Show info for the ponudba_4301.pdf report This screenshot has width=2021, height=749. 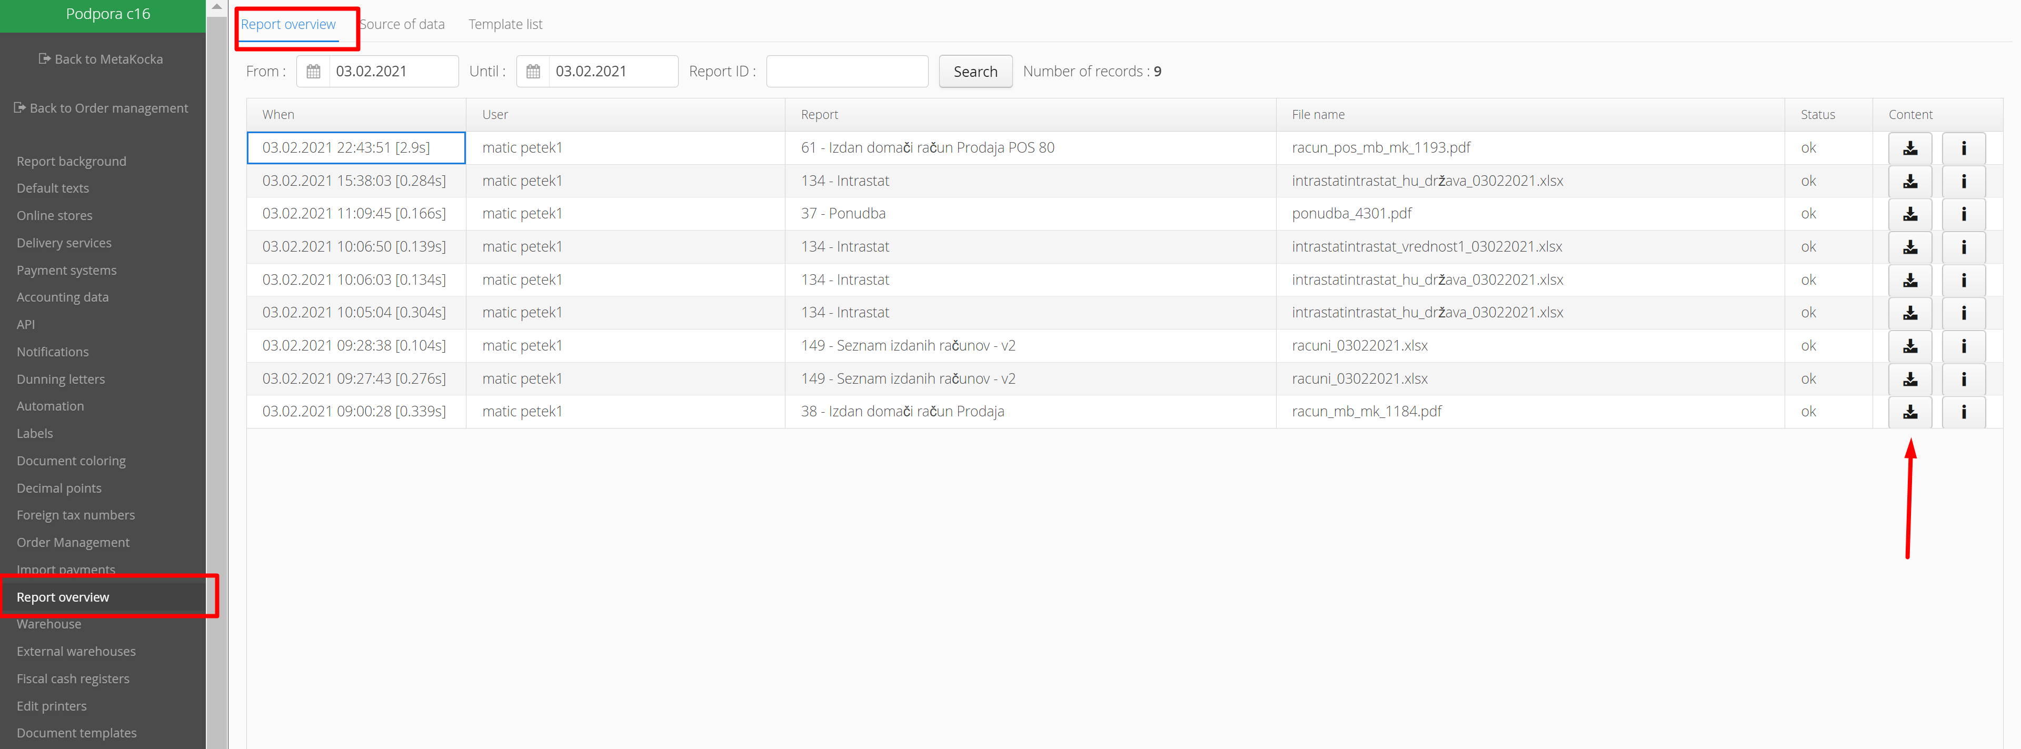1963,214
